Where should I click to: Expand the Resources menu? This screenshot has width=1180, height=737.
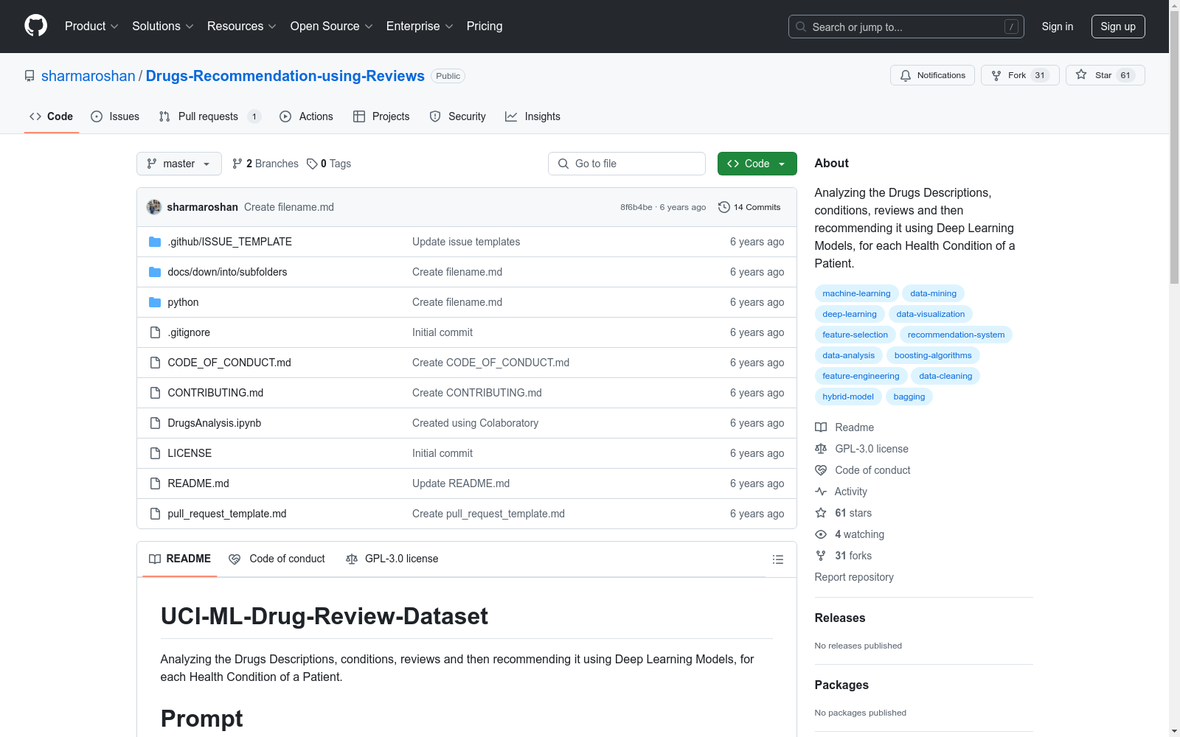coord(242,26)
